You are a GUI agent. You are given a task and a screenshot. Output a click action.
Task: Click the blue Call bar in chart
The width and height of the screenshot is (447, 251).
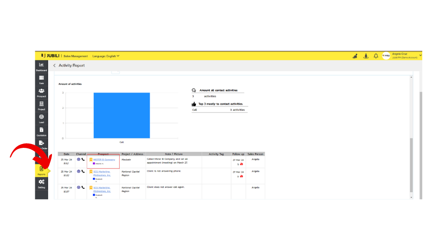122,115
